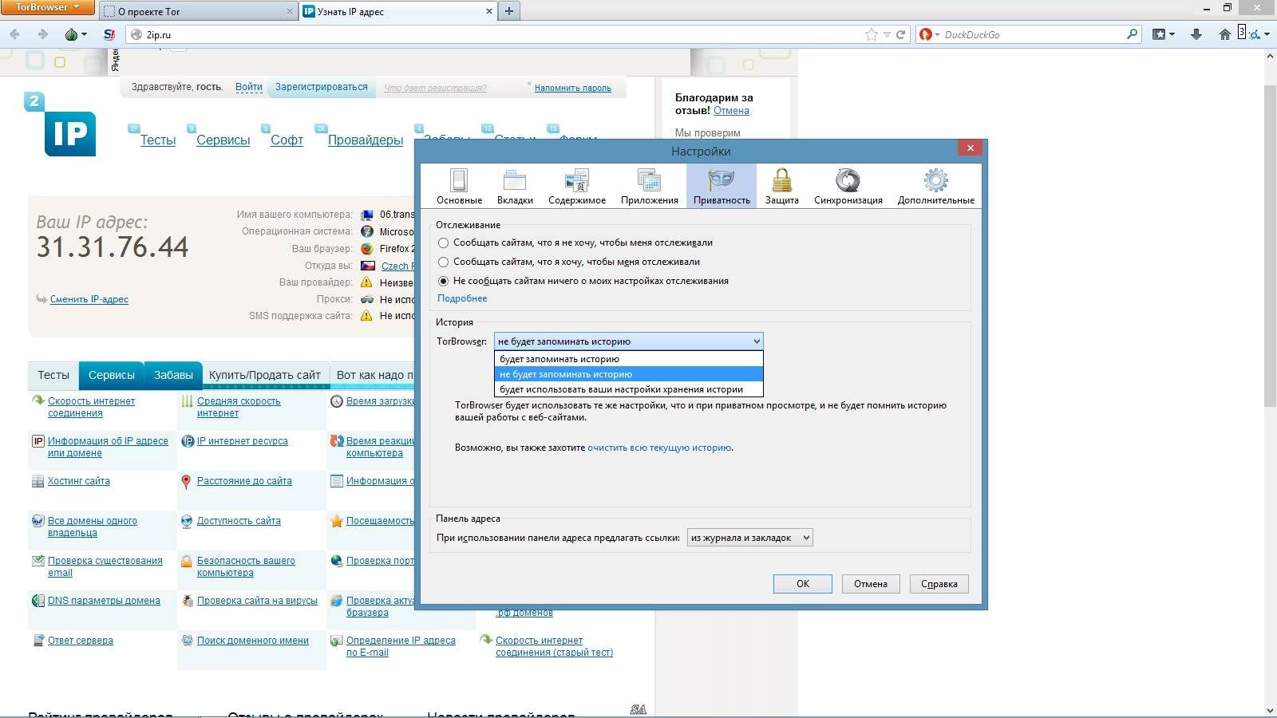This screenshot has width=1277, height=718.
Task: Select 'Не сообщать сайтам ничего' radio option
Action: [443, 281]
